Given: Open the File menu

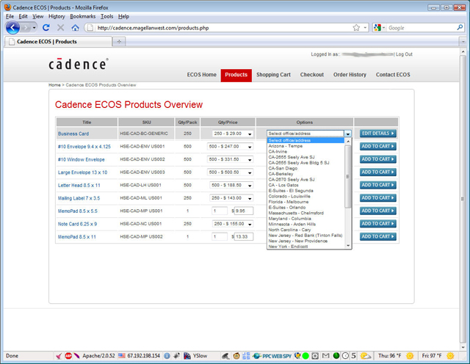Looking at the screenshot, I should pyautogui.click(x=10, y=16).
